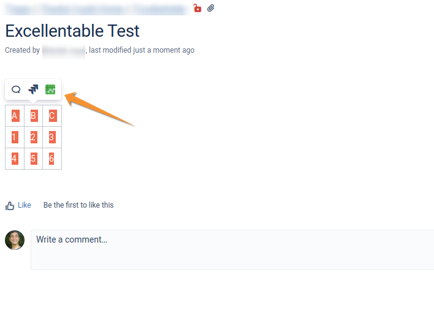
Task: Click the table cell containing 6
Action: point(52,159)
